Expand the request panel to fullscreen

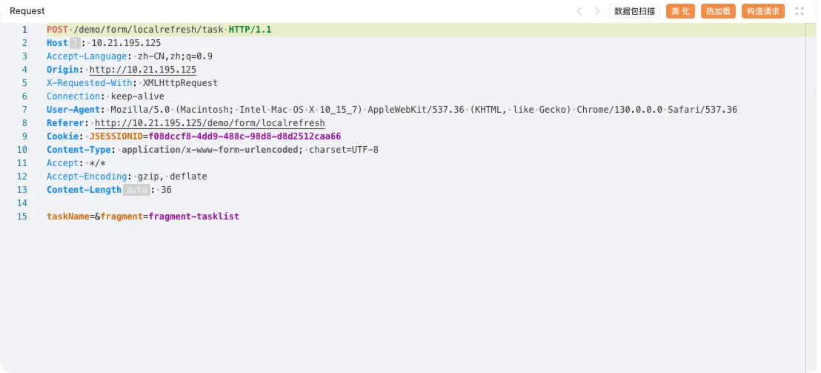tap(800, 11)
